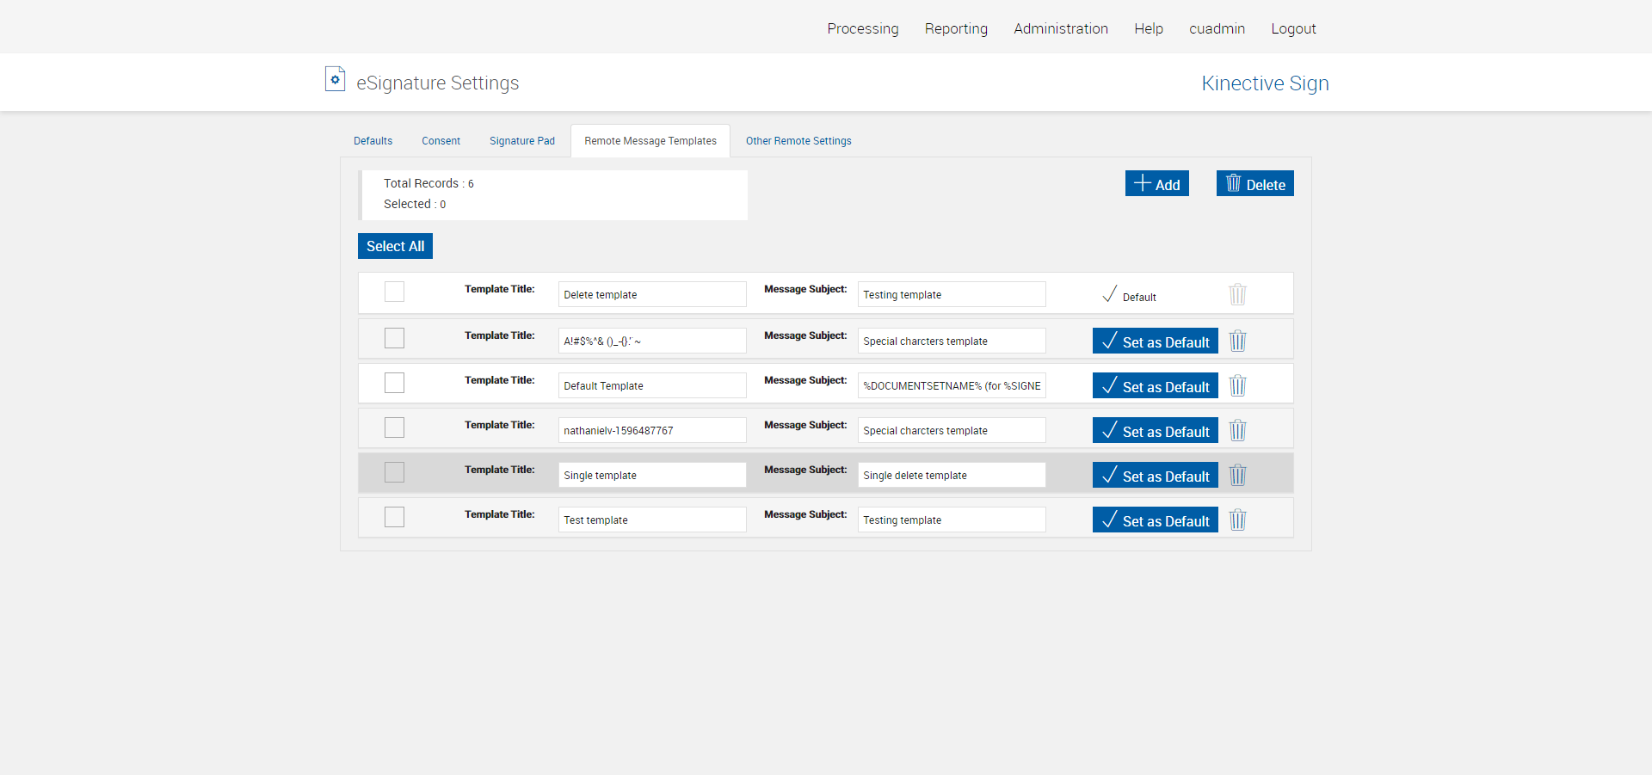Select the Single template row checkbox
Image resolution: width=1652 pixels, height=775 pixels.
point(394,472)
